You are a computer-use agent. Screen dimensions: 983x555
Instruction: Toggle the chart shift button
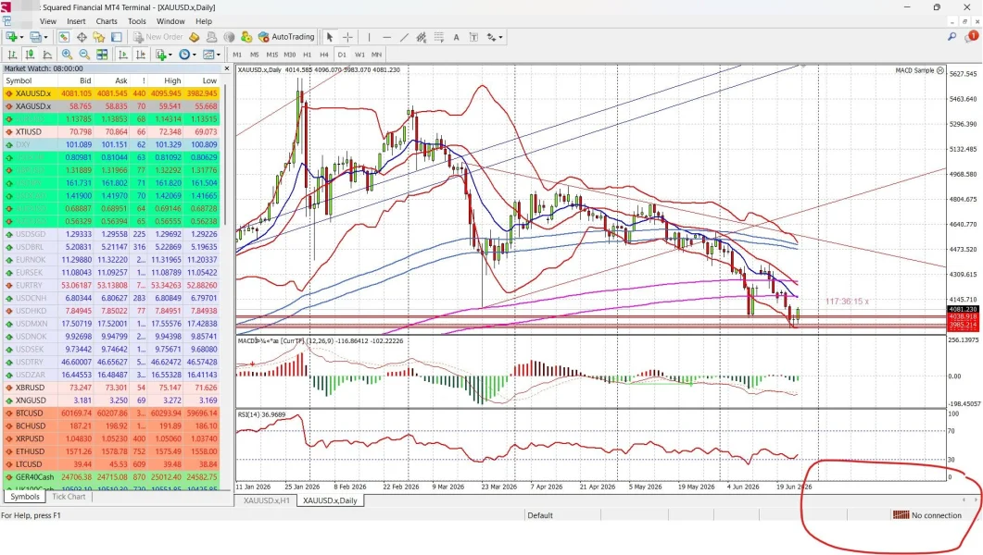point(141,55)
